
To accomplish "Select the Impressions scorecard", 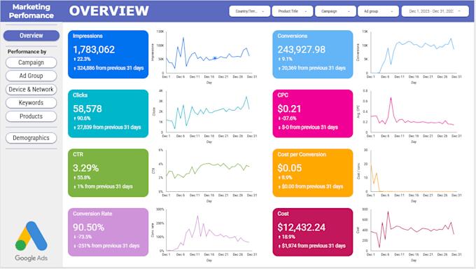I will 108,55.
